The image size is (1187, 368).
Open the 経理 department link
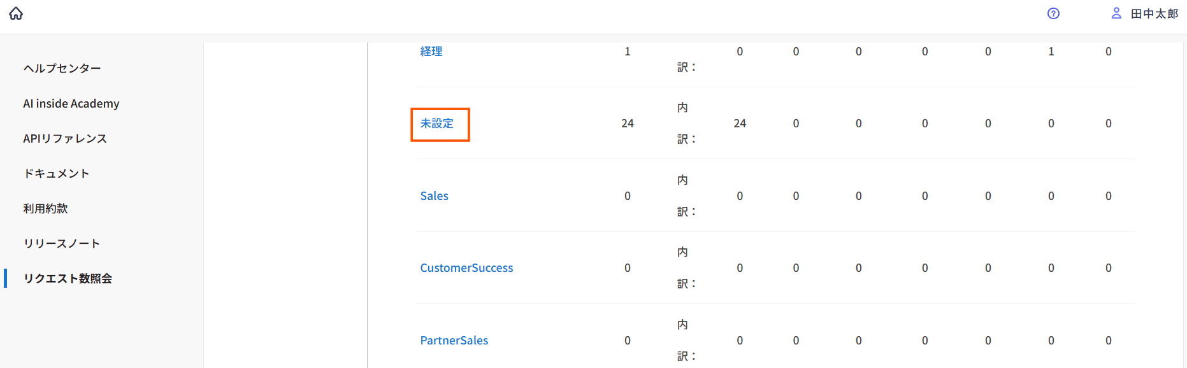[x=431, y=52]
